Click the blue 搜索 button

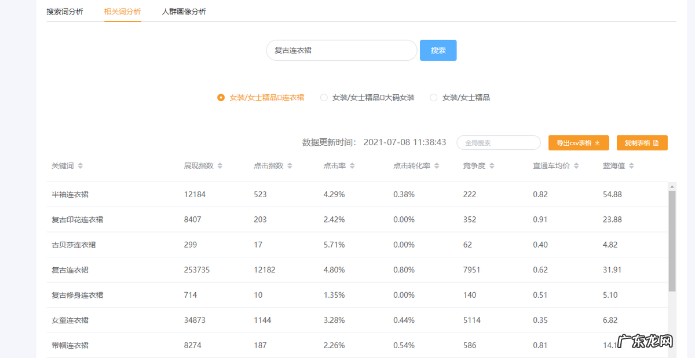pyautogui.click(x=438, y=50)
